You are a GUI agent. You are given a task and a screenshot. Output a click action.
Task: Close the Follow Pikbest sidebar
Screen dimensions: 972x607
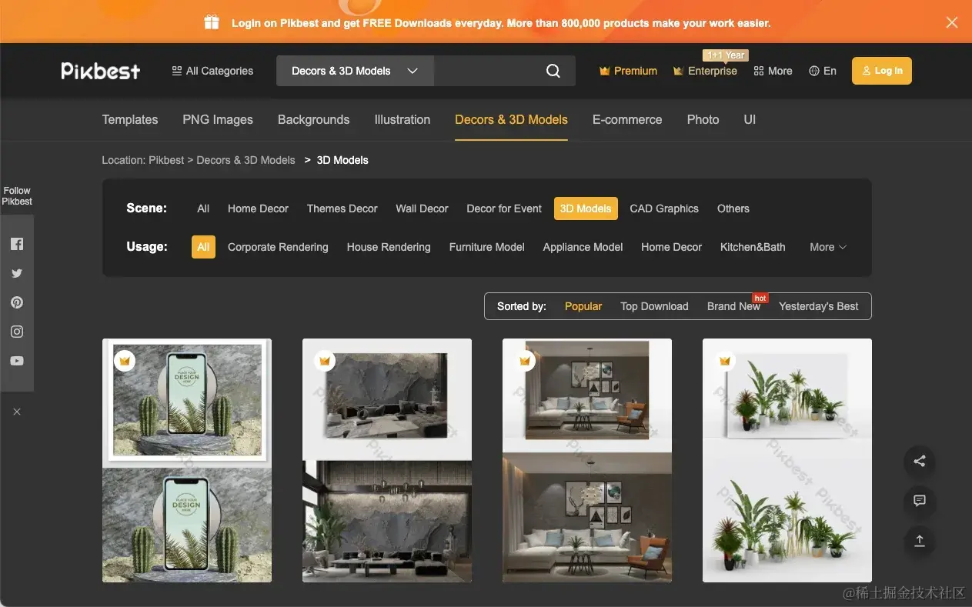(17, 412)
